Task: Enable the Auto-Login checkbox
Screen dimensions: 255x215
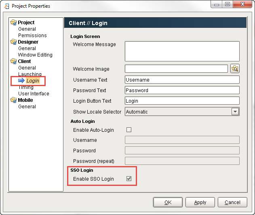Action: [129, 130]
